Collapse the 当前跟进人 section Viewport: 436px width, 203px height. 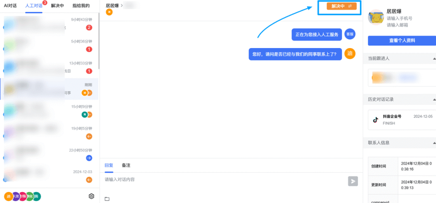434,59
